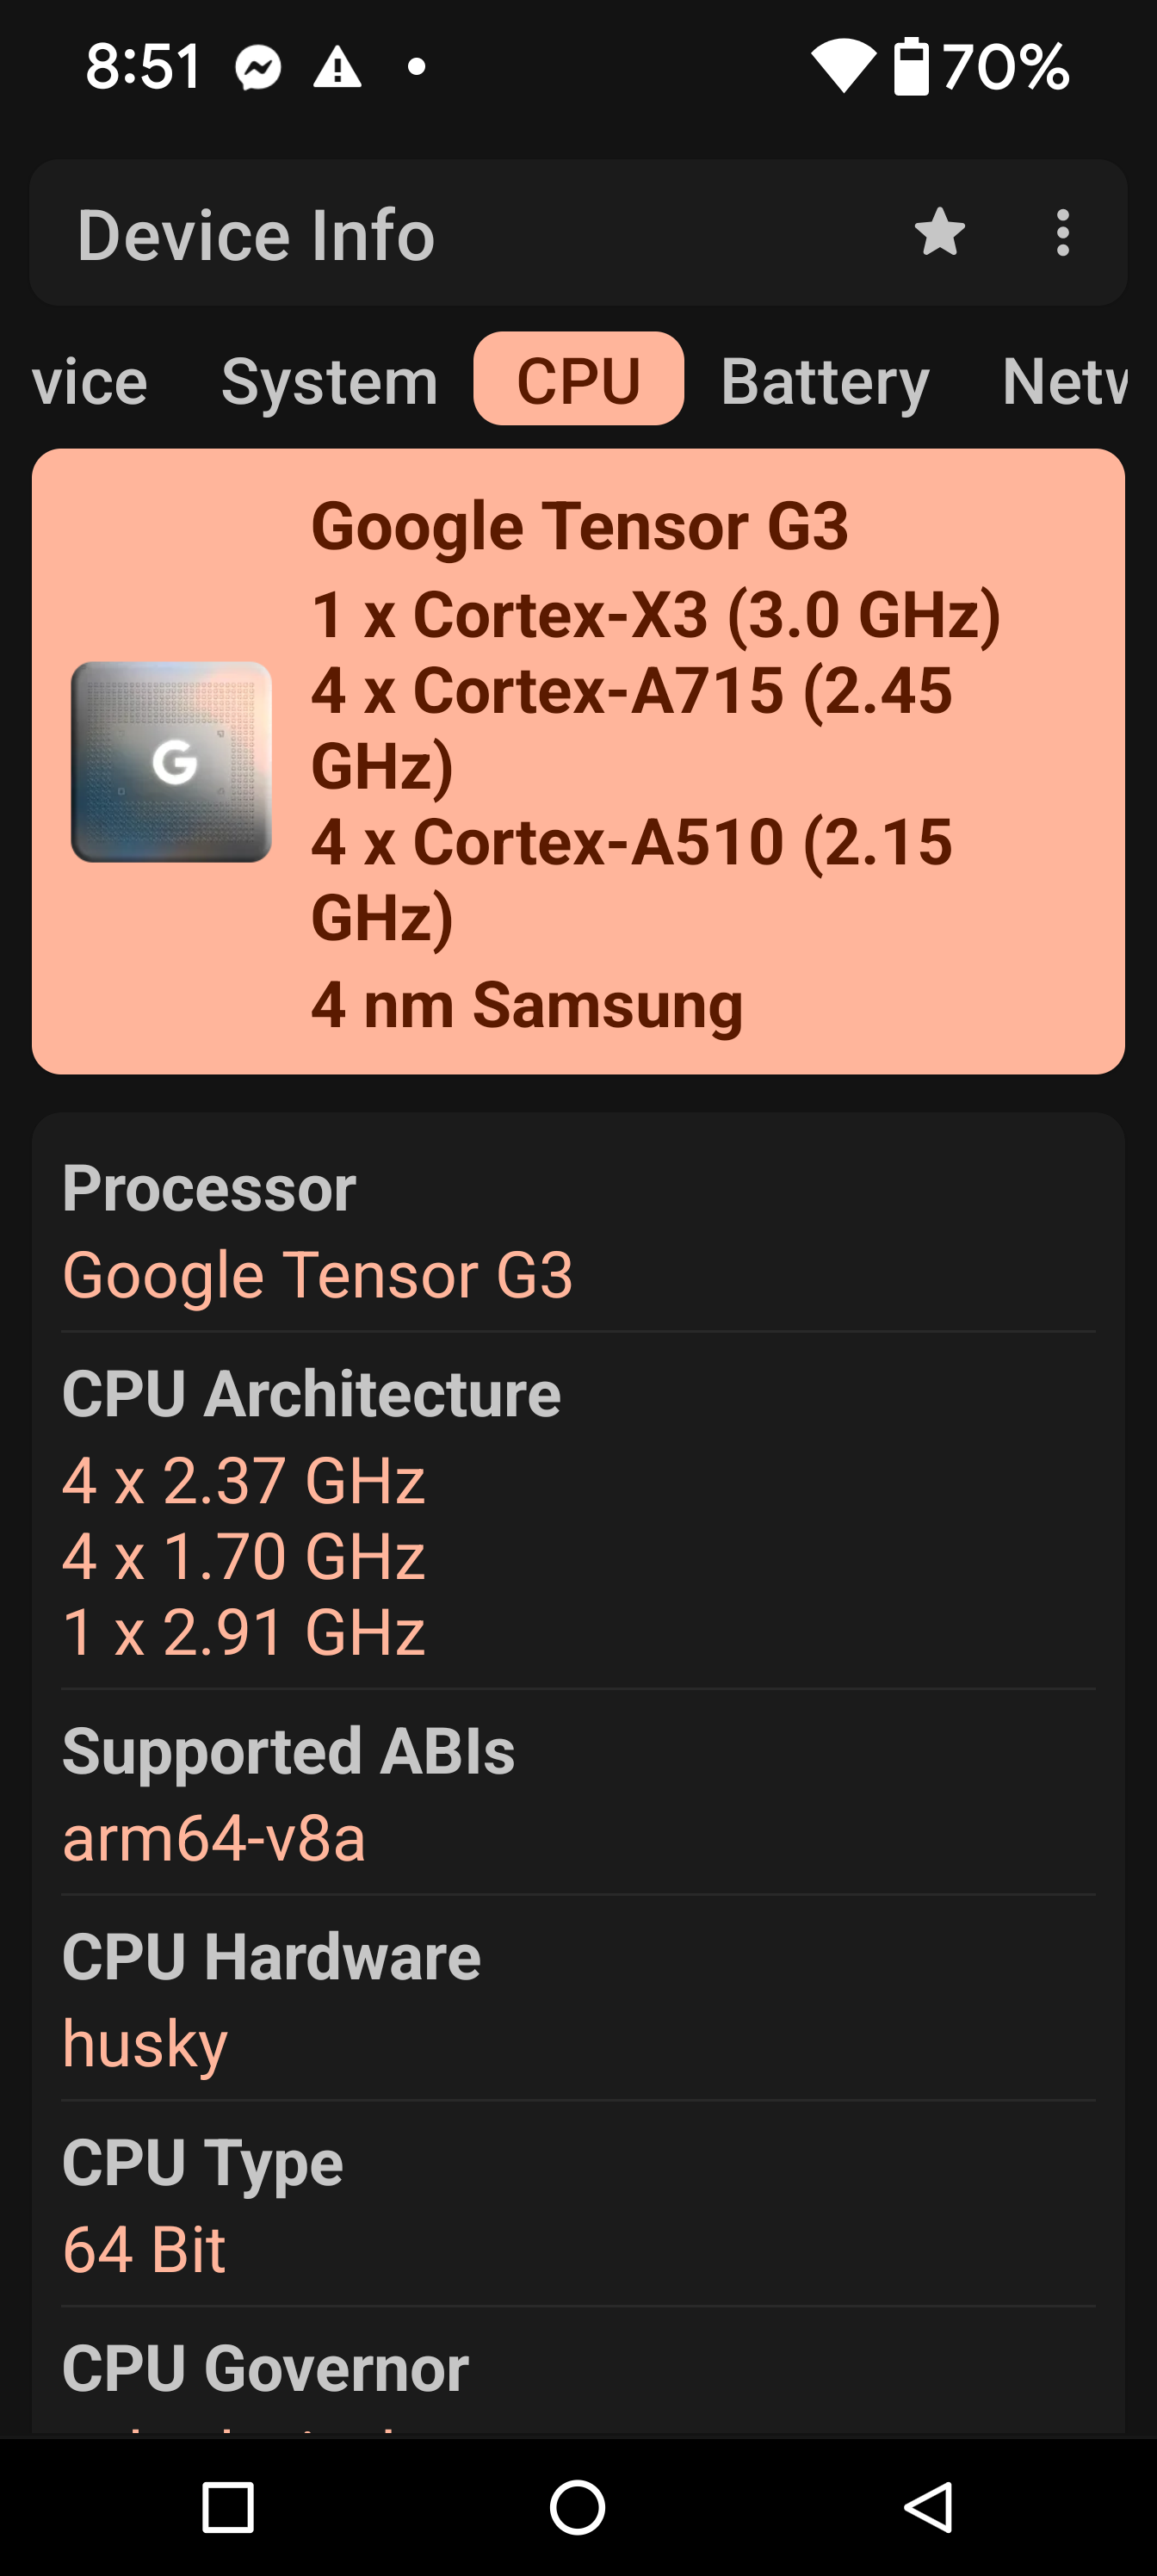Switch to the System tab
The width and height of the screenshot is (1157, 2576).
[x=329, y=381]
